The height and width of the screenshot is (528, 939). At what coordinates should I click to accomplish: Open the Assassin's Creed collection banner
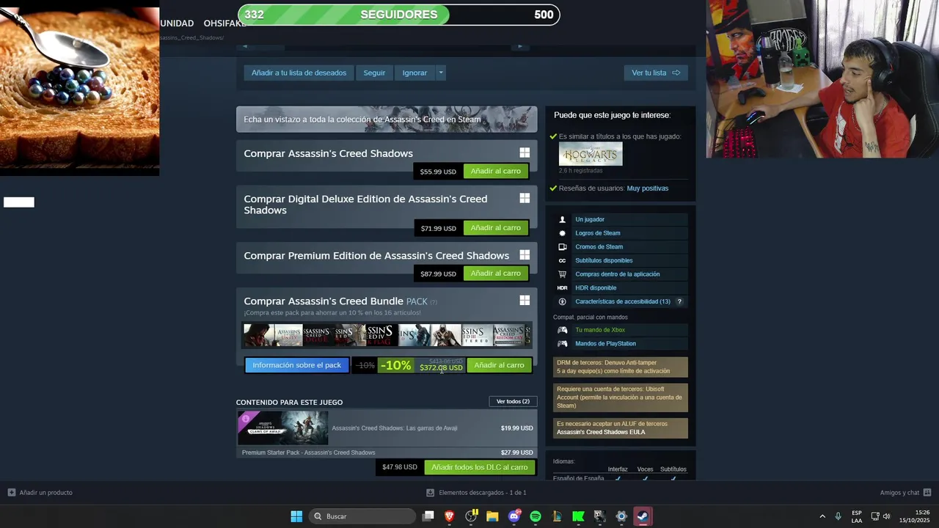click(387, 120)
